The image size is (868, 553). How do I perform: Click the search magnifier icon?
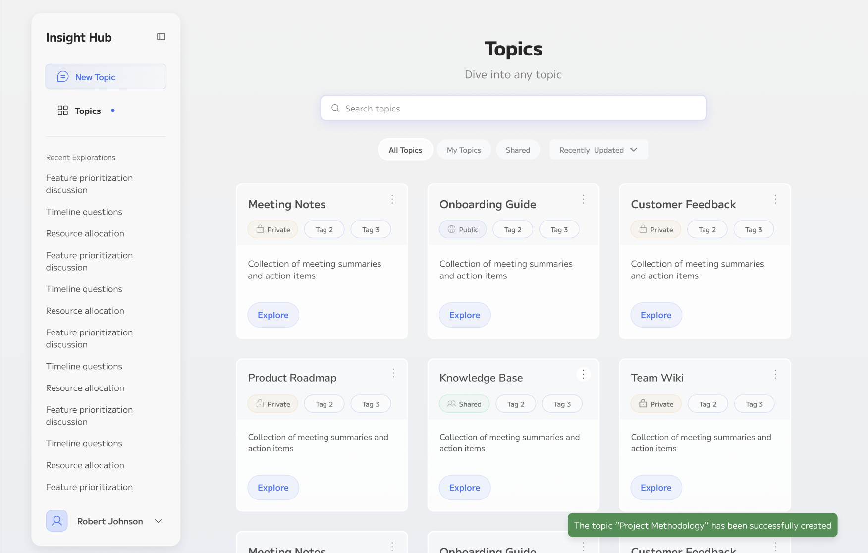(x=335, y=108)
